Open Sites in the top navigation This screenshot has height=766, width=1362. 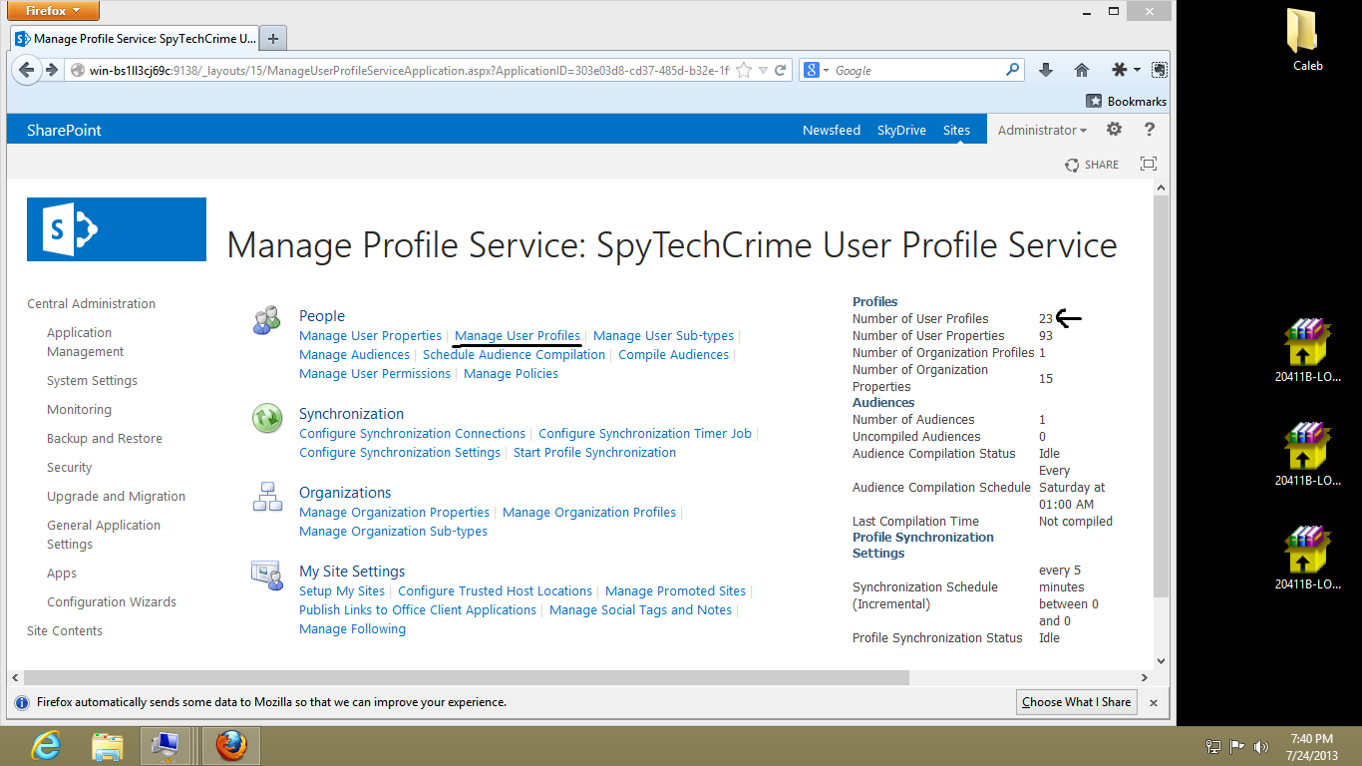956,130
